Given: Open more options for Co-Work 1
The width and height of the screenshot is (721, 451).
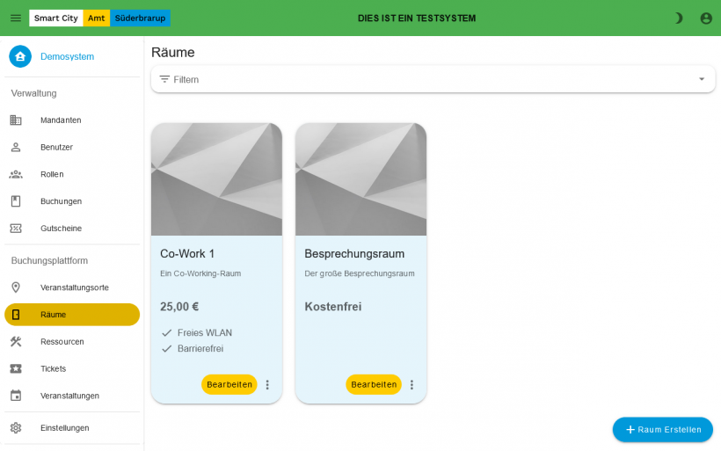Looking at the screenshot, I should tap(267, 385).
